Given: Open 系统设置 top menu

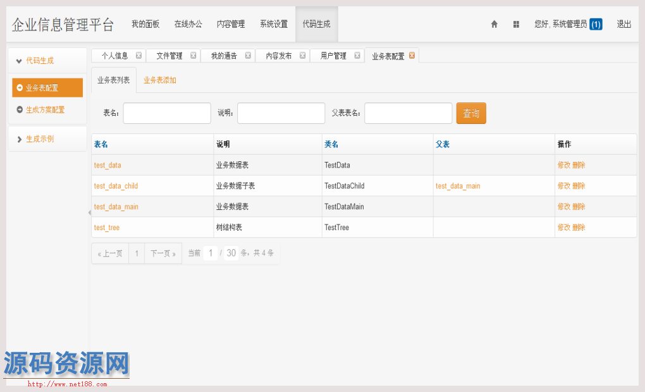Looking at the screenshot, I should (x=274, y=24).
